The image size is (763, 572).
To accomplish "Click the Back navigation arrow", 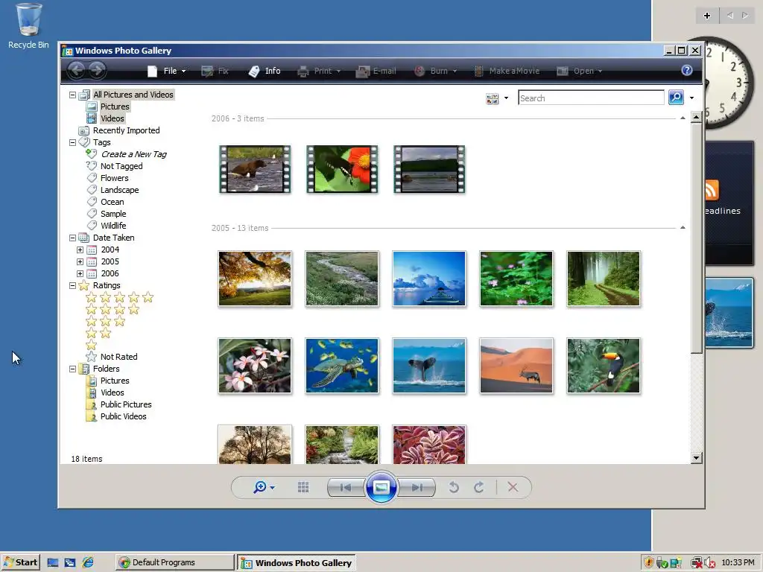I will (x=77, y=71).
